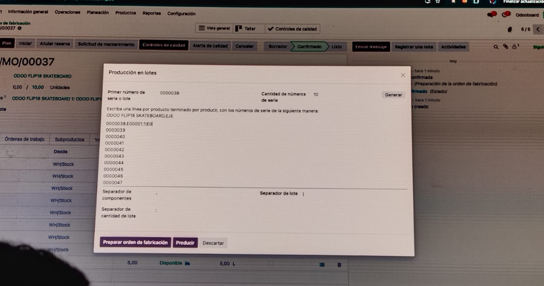Open the Configuración menu
This screenshot has height=286, width=544.
[181, 14]
